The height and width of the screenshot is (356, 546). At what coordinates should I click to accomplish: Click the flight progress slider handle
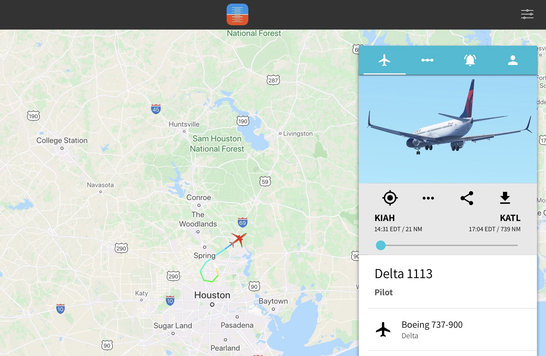[x=381, y=245]
